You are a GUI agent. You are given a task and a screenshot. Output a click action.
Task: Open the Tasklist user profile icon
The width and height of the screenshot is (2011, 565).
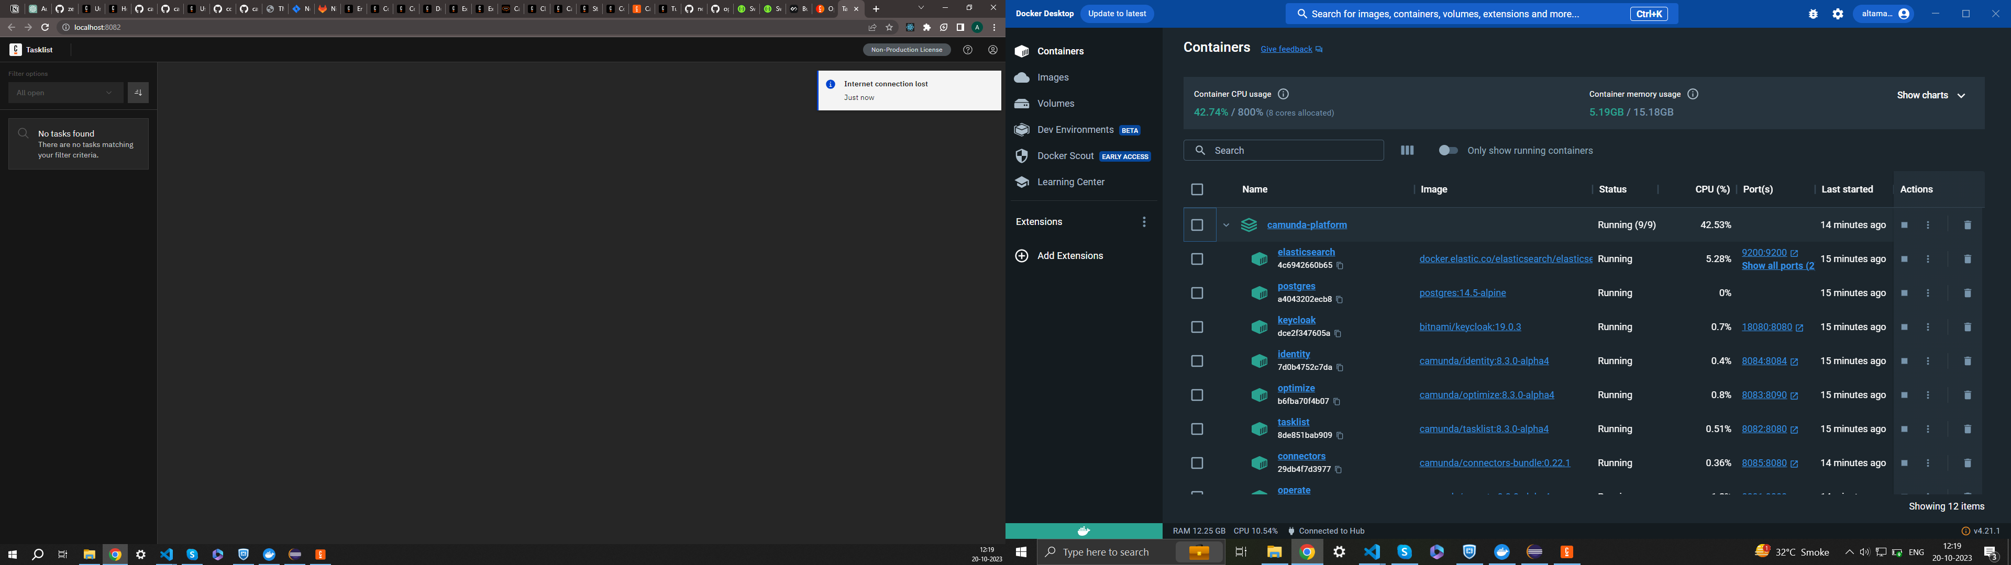tap(993, 50)
